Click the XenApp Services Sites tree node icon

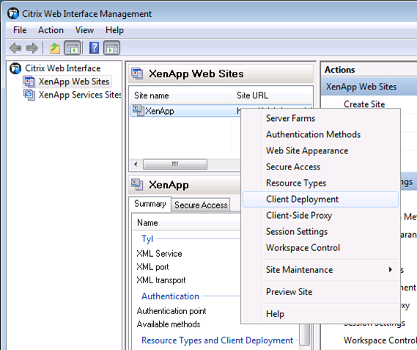[x=29, y=95]
